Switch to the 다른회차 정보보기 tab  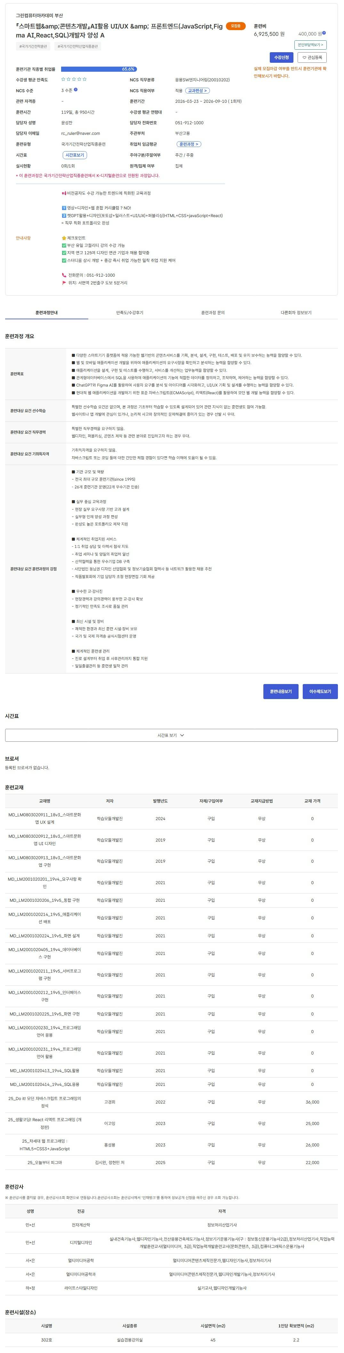point(296,313)
